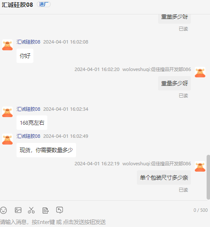
Task: Click sender name 汇诚硅胶08 at 16:02:34
Action: pos(28,109)
